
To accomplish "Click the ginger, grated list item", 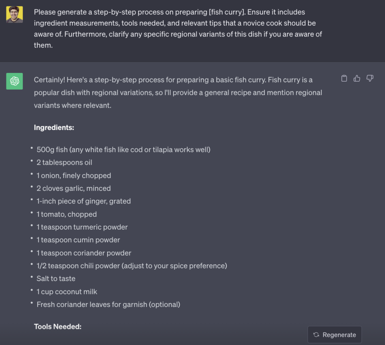I will pos(83,201).
